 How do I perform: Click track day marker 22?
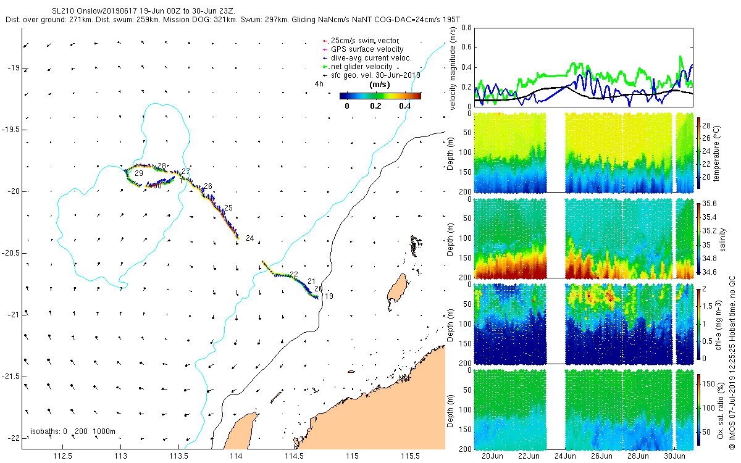294,274
